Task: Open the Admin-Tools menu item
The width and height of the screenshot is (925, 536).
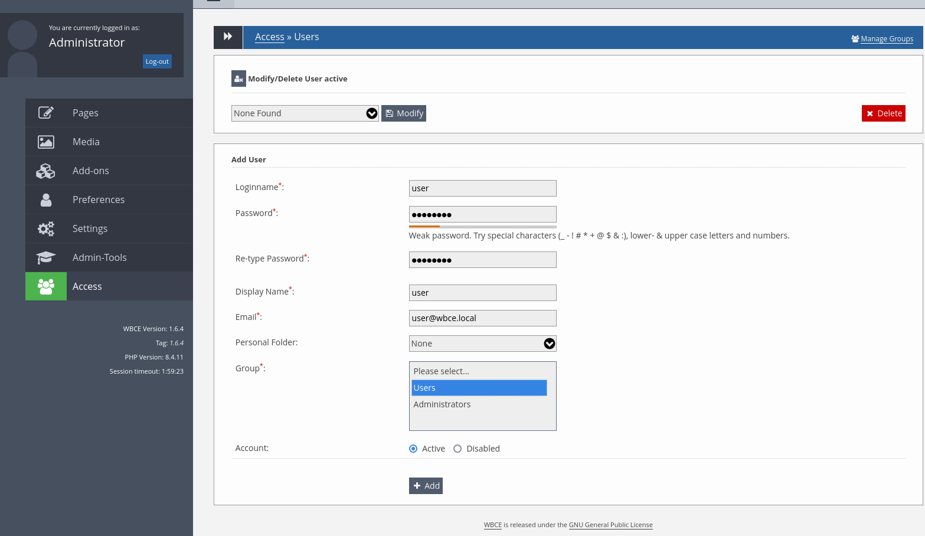Action: click(x=109, y=257)
